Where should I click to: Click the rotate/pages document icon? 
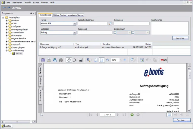click(x=132, y=60)
